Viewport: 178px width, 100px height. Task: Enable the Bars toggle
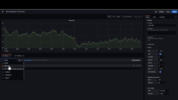pos(161,51)
